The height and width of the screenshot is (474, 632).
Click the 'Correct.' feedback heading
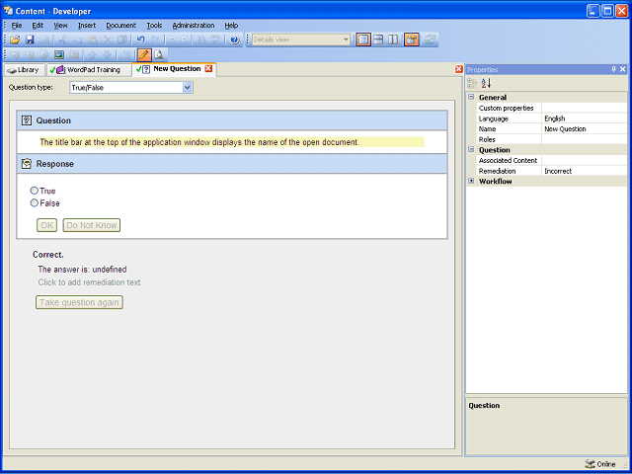[48, 255]
